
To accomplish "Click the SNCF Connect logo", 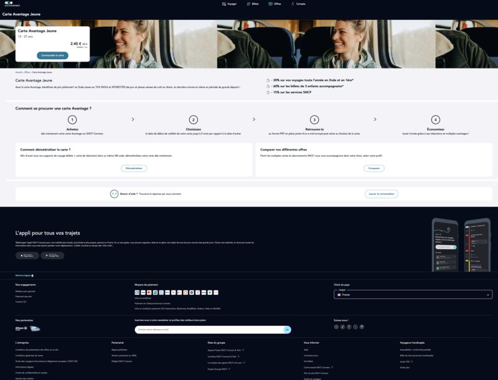I will (12, 4).
